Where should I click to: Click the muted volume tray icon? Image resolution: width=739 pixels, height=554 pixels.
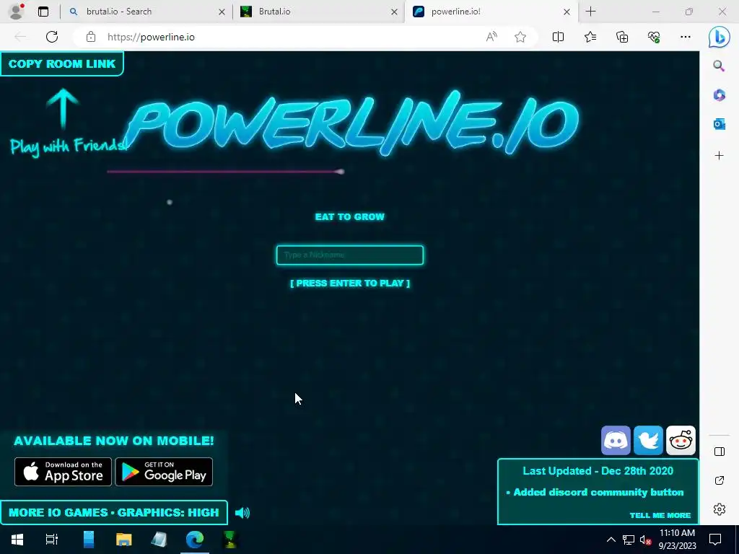645,540
